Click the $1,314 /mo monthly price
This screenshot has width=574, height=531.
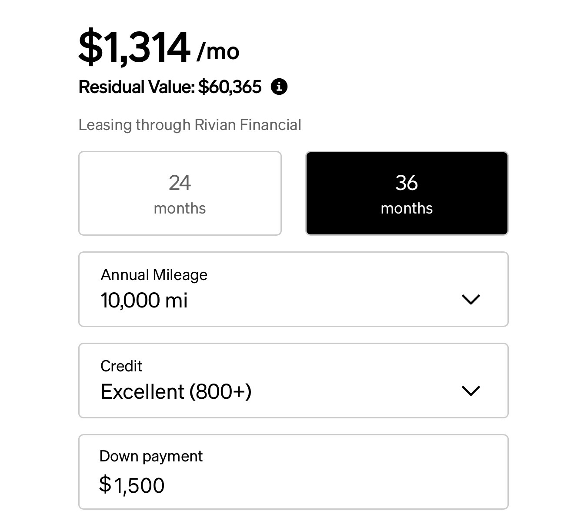pos(159,47)
